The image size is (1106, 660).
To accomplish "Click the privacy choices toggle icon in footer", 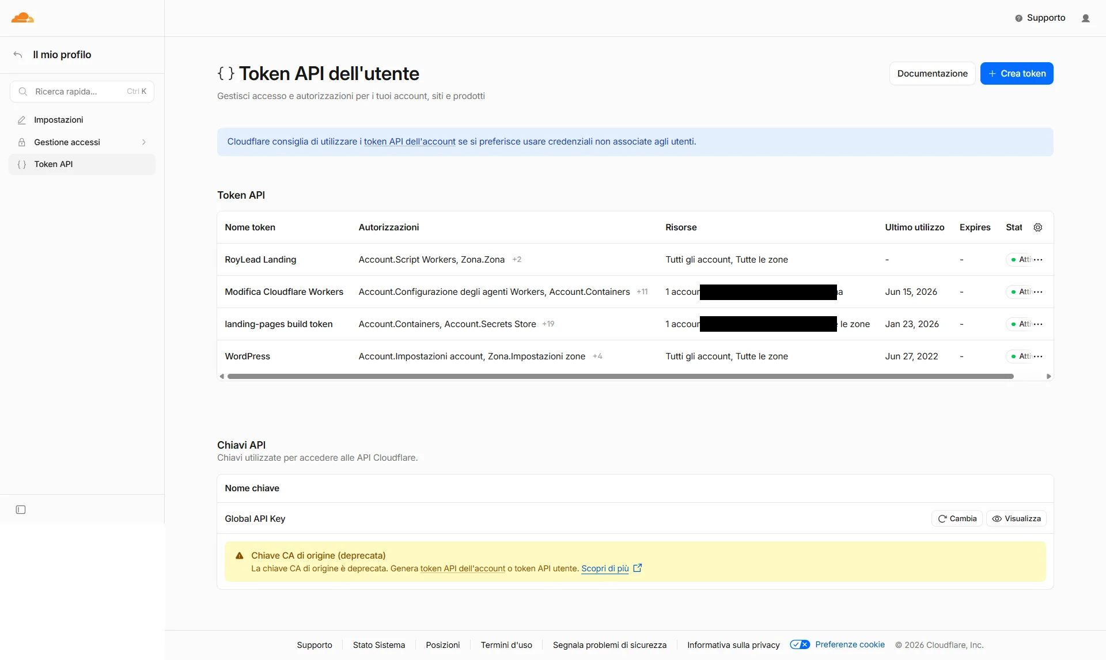I will click(800, 644).
